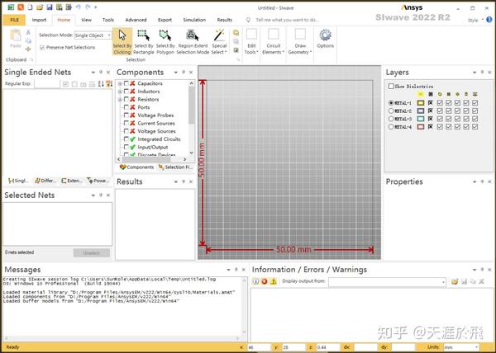The width and height of the screenshot is (496, 353).
Task: Toggle Preserve Net Selections checkbox
Action: tap(42, 47)
